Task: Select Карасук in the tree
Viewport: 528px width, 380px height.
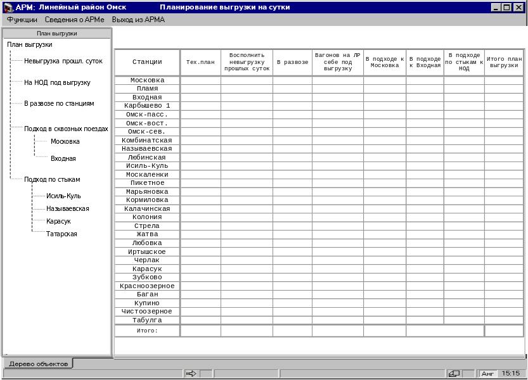Action: [x=58, y=221]
